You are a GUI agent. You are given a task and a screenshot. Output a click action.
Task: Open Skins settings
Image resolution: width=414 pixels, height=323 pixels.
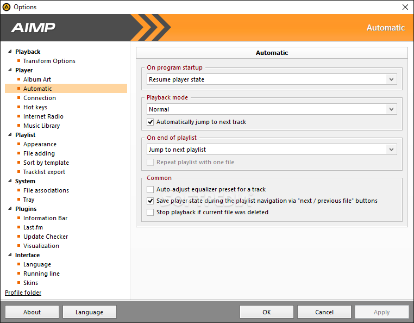30,283
